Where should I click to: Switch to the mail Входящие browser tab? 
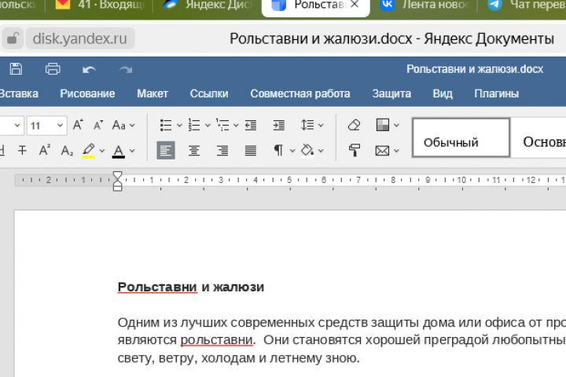click(100, 6)
